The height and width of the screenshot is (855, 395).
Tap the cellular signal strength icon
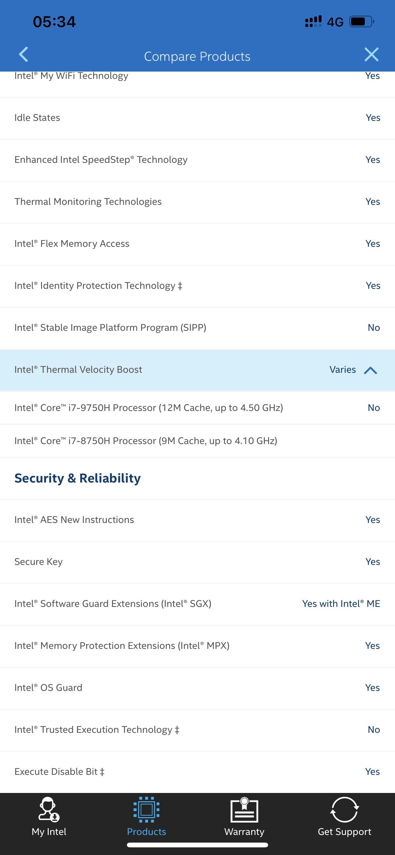[x=313, y=21]
